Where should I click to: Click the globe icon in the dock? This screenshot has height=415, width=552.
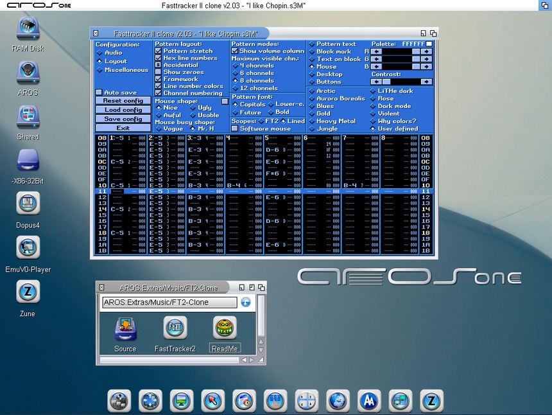pyautogui.click(x=337, y=401)
